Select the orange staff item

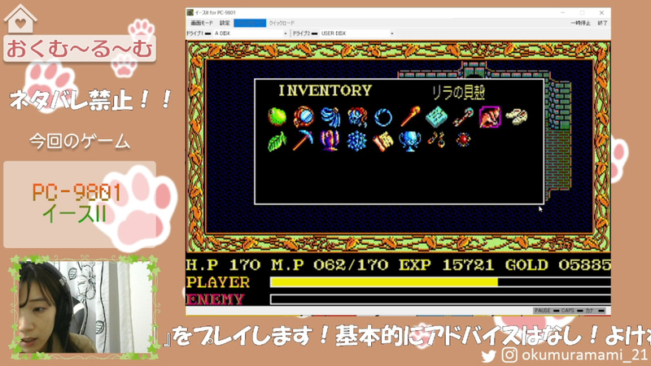click(x=410, y=116)
